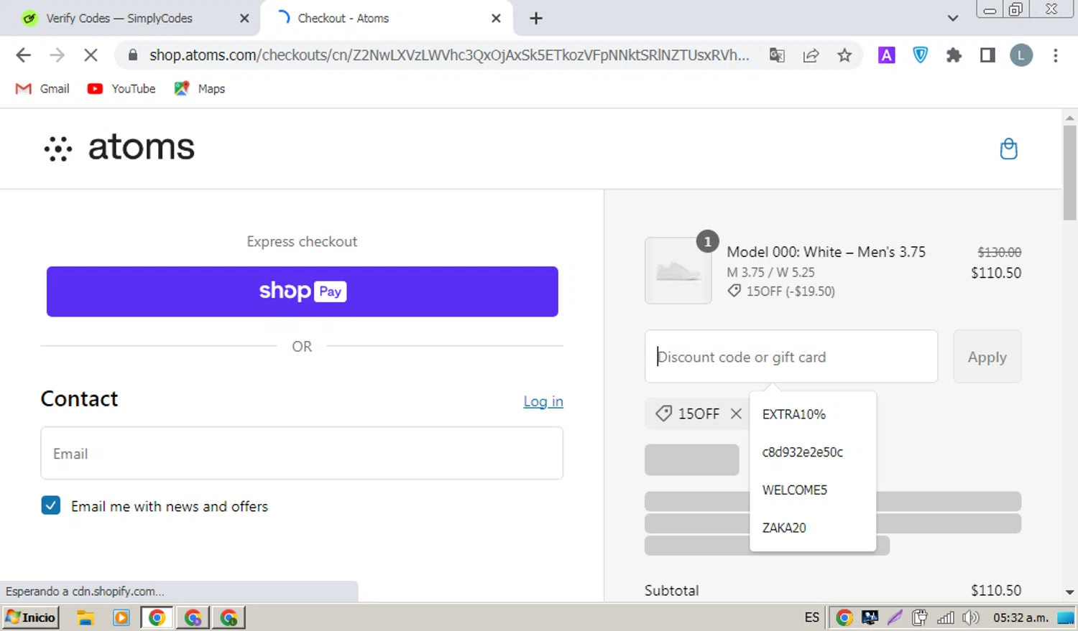Click the page vertical scrollbar thumb

pyautogui.click(x=1069, y=172)
